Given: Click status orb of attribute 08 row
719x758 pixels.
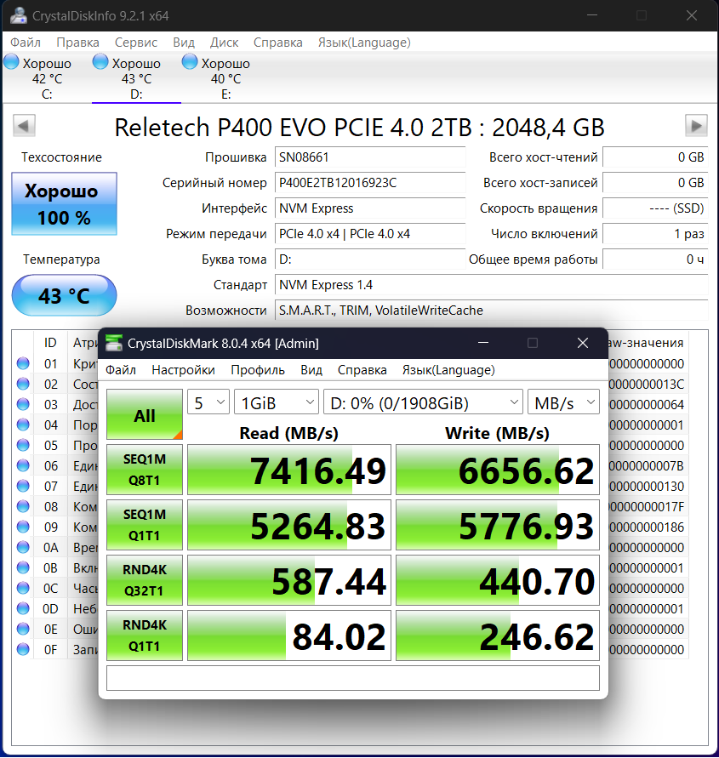Looking at the screenshot, I should pos(23,507).
